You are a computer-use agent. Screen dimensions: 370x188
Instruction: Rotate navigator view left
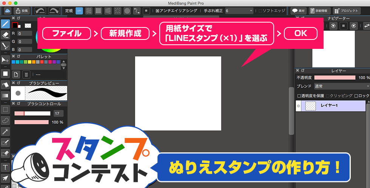[x=333, y=26]
